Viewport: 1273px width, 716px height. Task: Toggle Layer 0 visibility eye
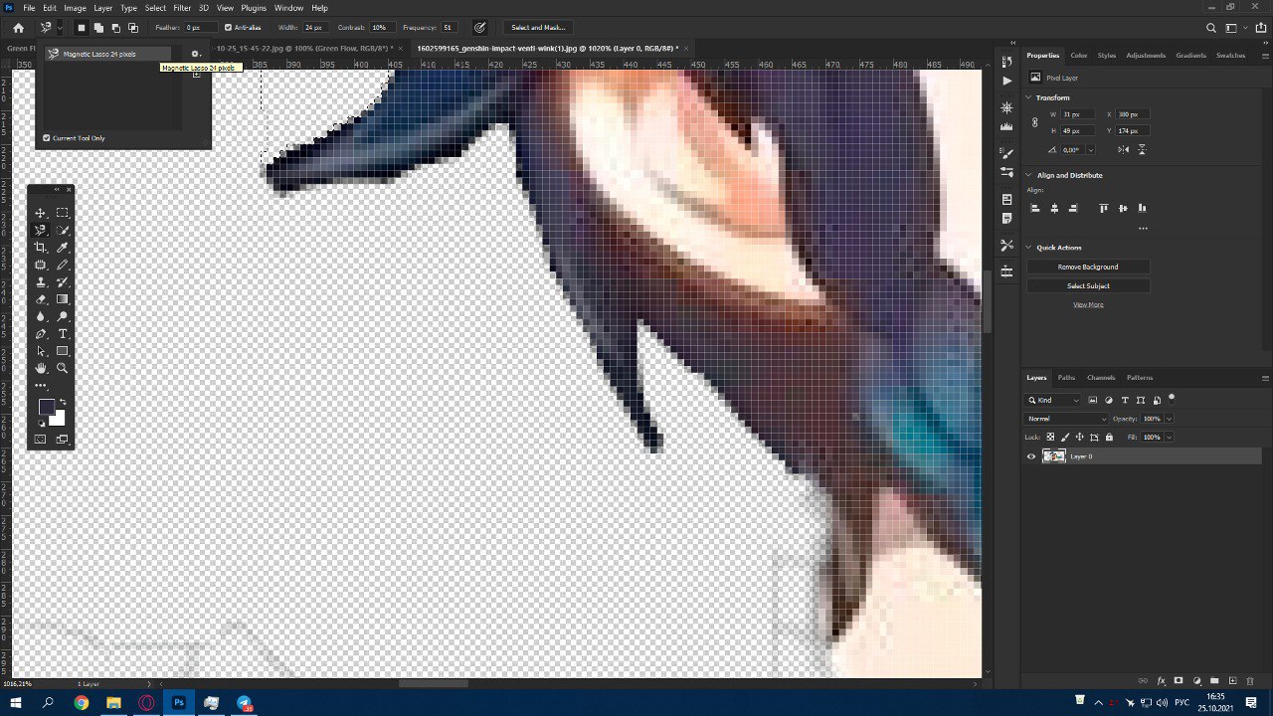tap(1031, 456)
